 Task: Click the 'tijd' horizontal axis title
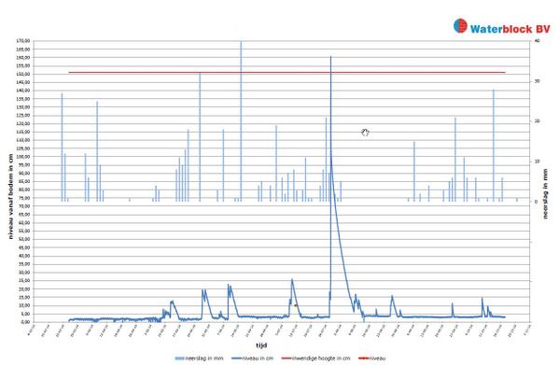(x=261, y=345)
